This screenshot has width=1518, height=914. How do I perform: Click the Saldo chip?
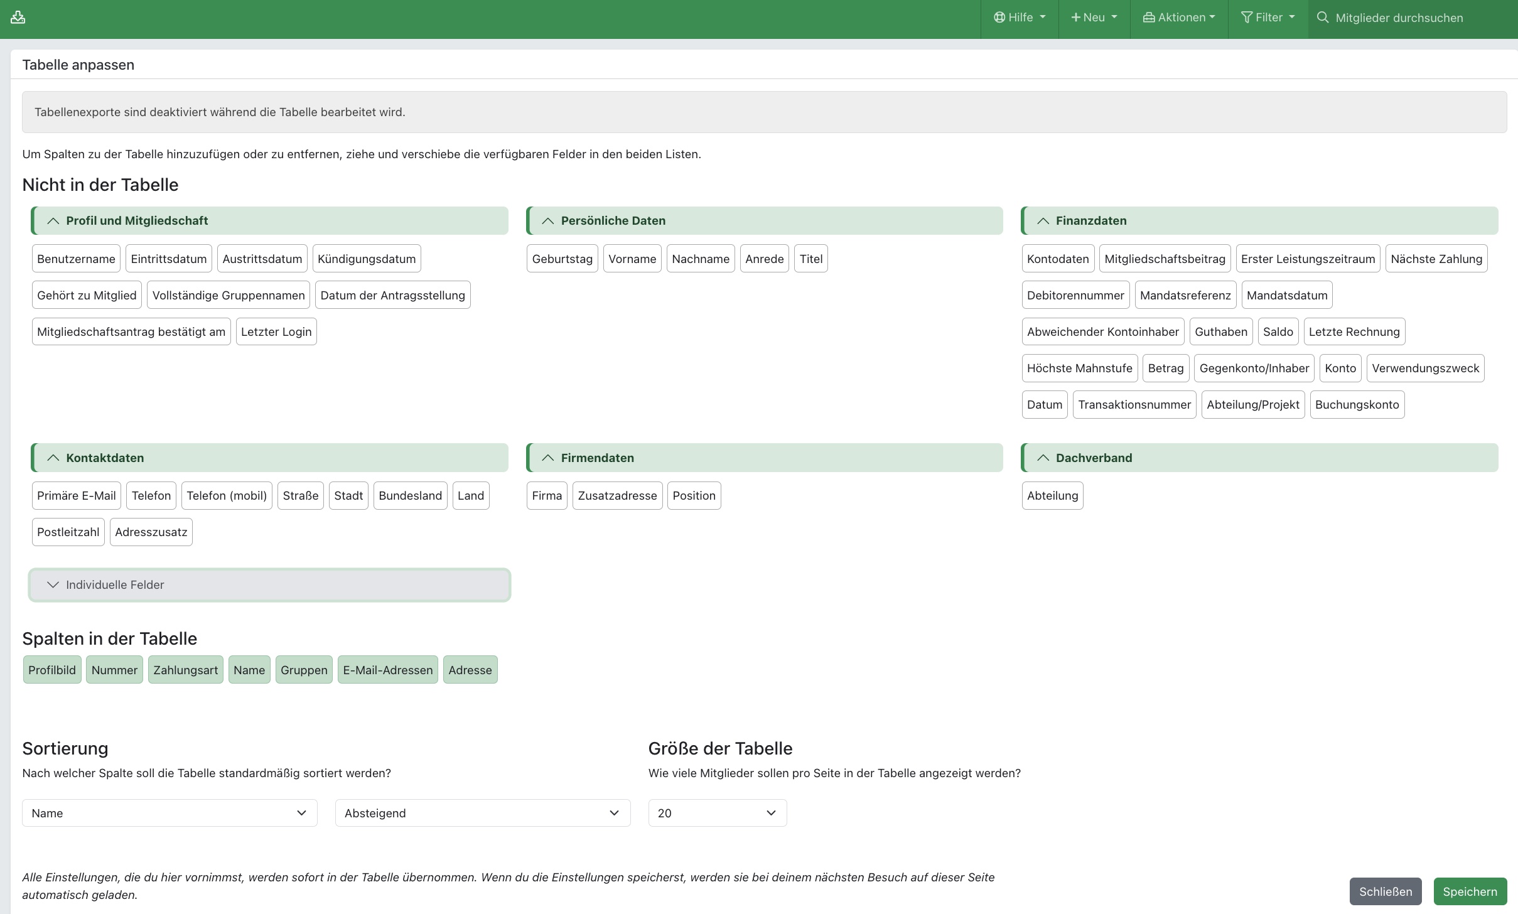coord(1278,331)
